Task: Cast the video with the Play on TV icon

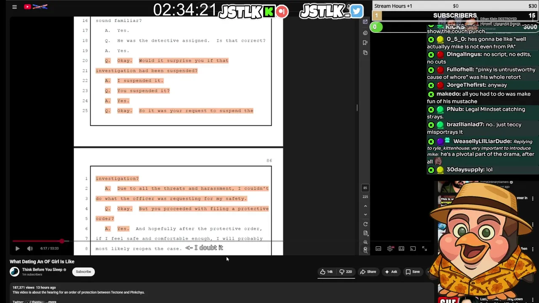Action: point(413,249)
